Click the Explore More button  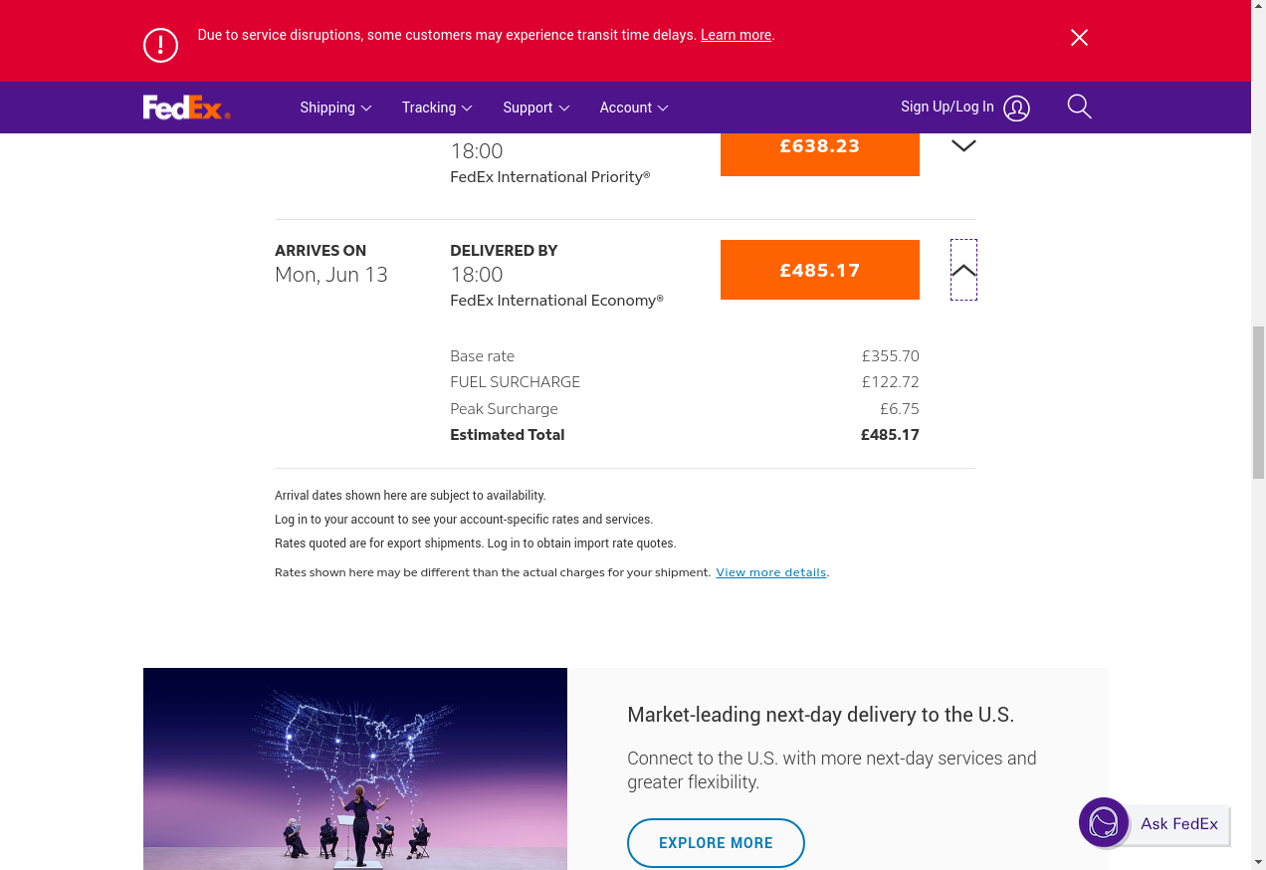(x=716, y=843)
